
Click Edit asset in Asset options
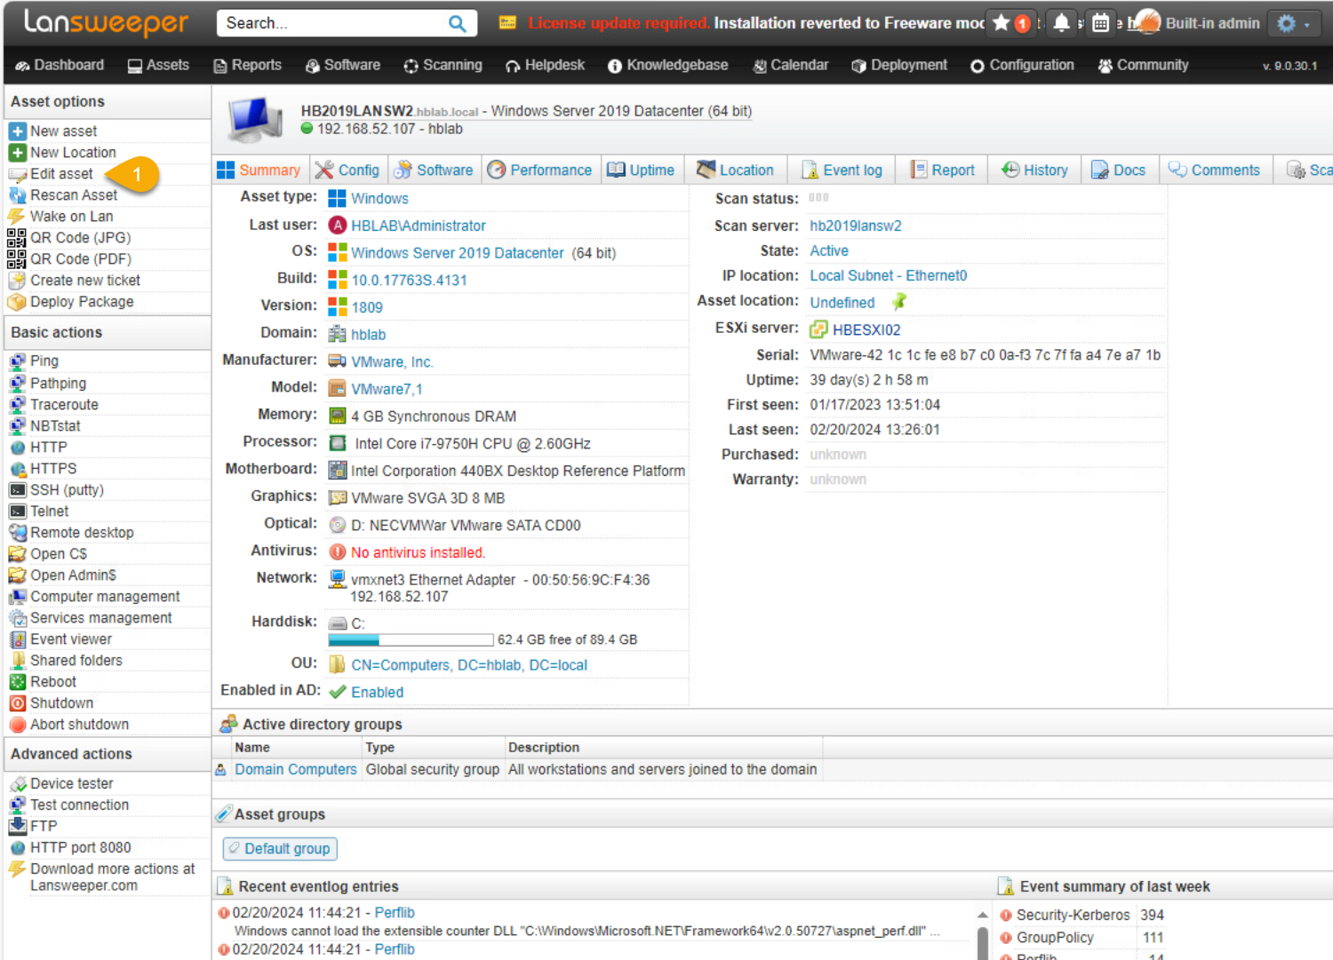pyautogui.click(x=61, y=174)
